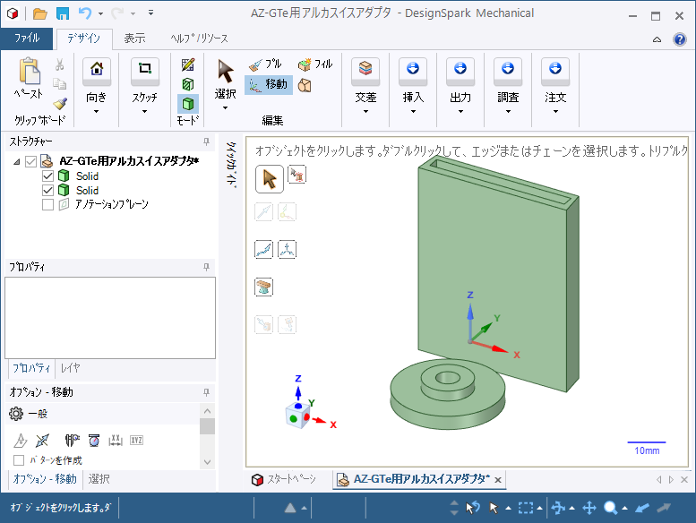Screen dimensions: 696x523
Task: Click the ruler dimensions icon in Move options
Action: coord(116,440)
